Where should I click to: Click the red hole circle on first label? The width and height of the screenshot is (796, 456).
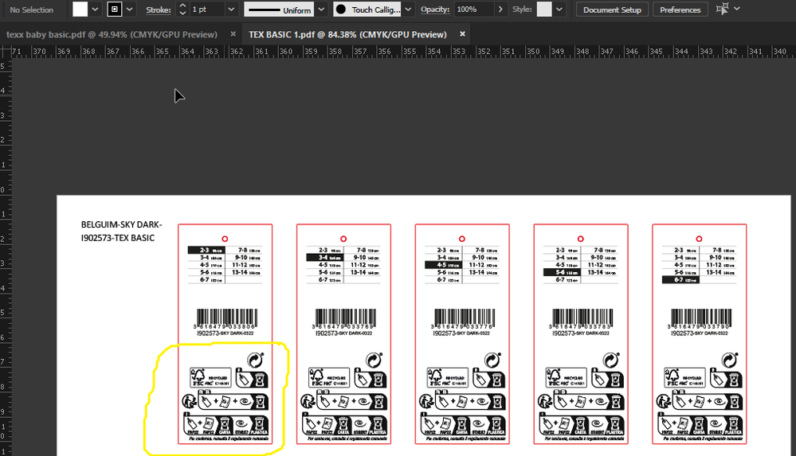coord(225,239)
